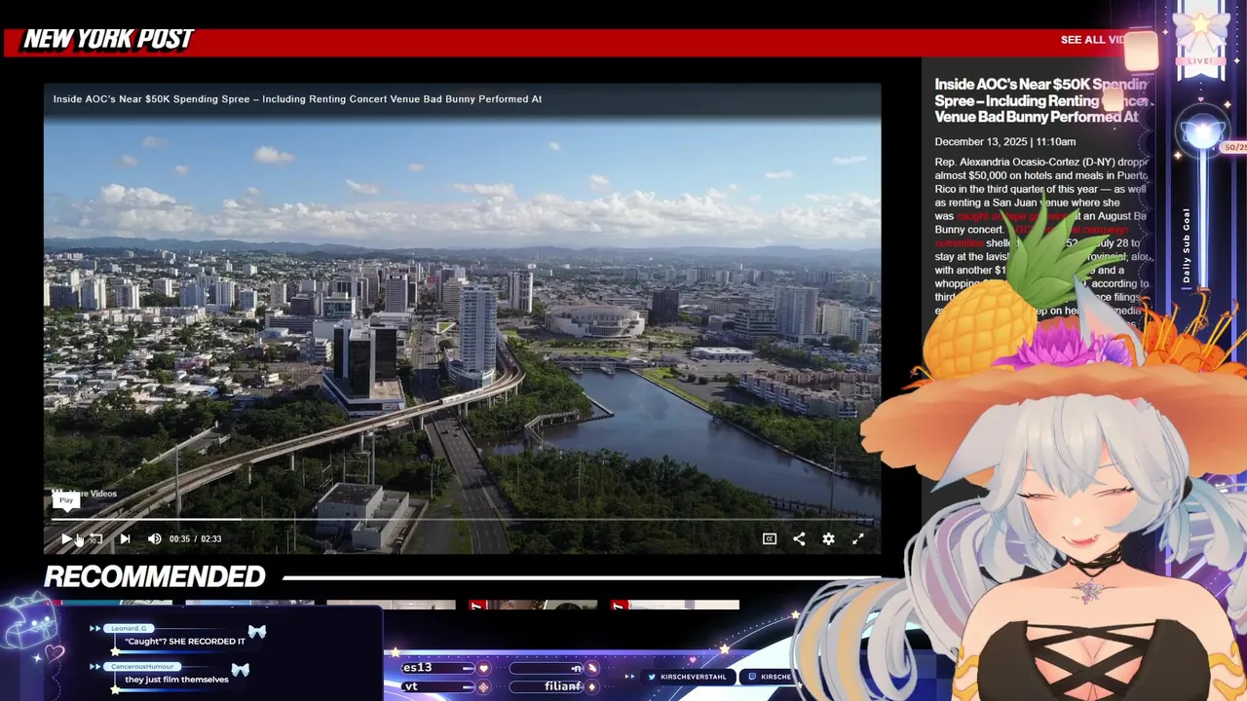Click the New York Post logo
Image resolution: width=1247 pixels, height=701 pixels.
[108, 40]
